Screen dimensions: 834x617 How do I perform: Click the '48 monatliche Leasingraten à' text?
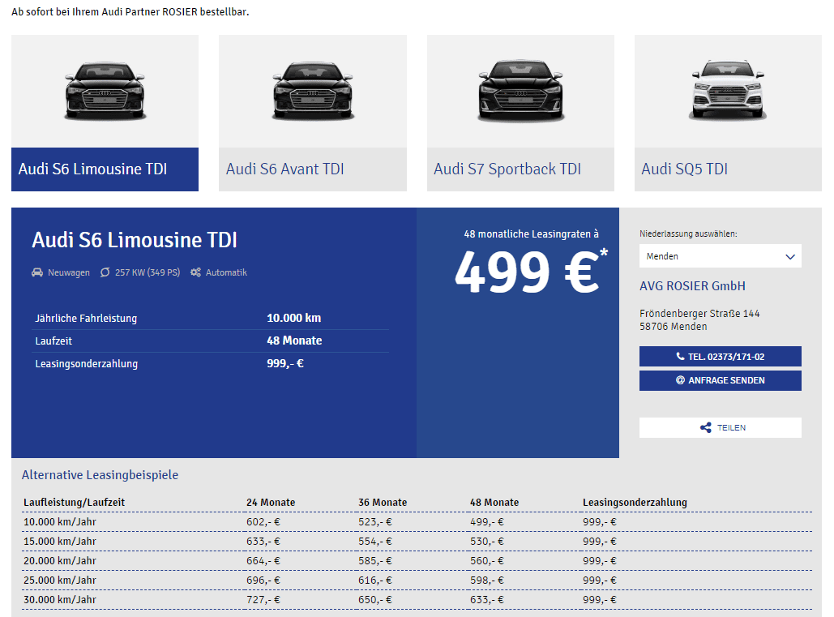point(531,234)
